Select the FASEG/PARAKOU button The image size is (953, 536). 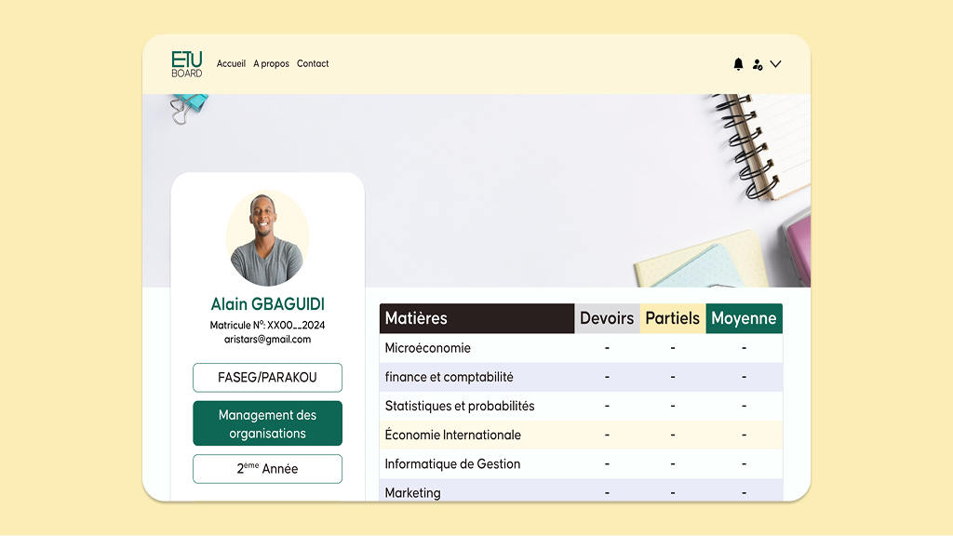(x=267, y=378)
